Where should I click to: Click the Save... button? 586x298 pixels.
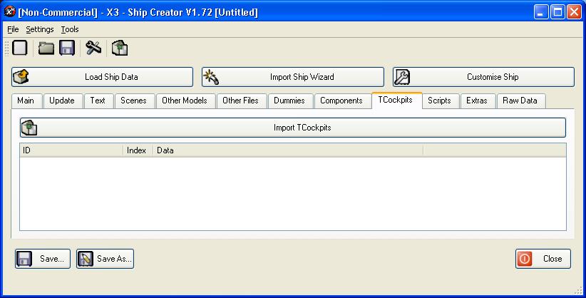(43, 259)
